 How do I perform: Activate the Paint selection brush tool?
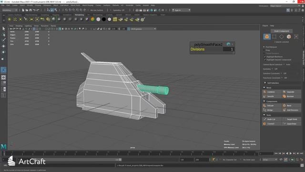point(3,40)
